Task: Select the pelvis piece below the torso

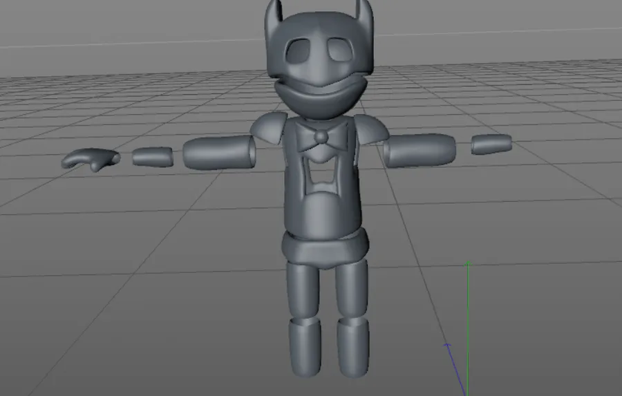Action: (325, 250)
